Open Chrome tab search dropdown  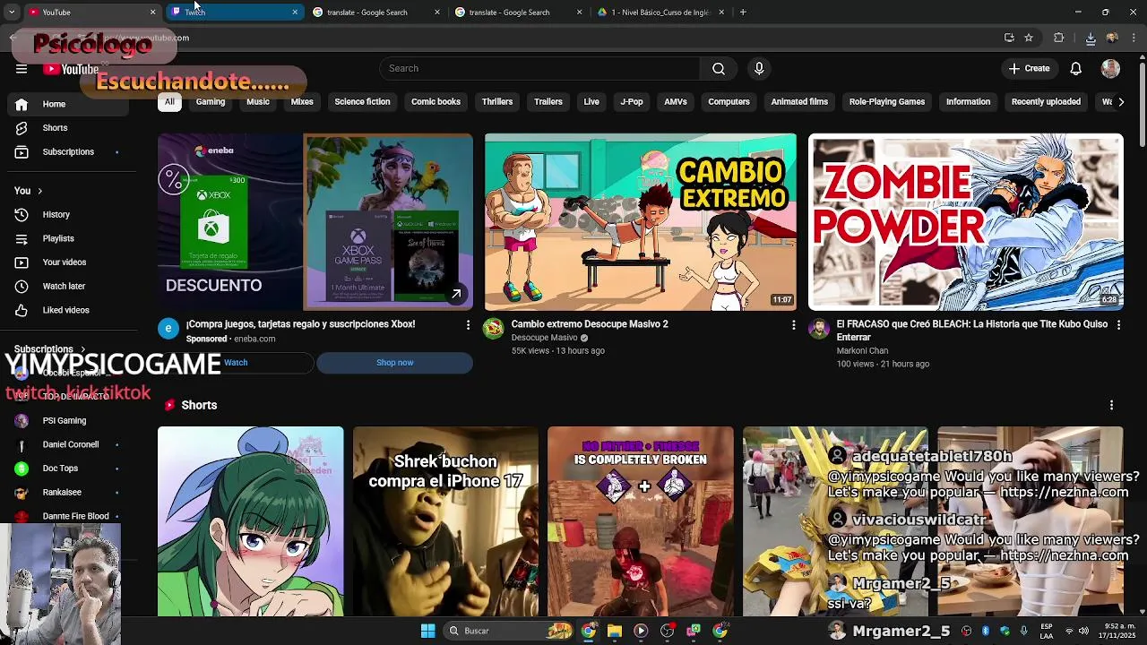pyautogui.click(x=11, y=13)
